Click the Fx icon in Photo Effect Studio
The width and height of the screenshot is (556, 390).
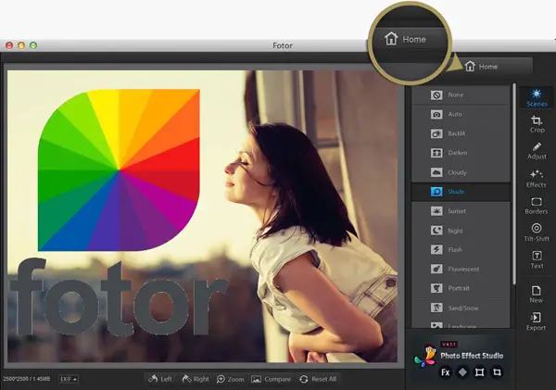[446, 372]
